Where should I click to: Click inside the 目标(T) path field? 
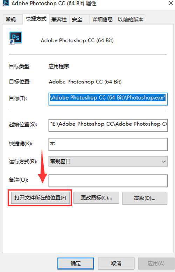tap(108, 99)
